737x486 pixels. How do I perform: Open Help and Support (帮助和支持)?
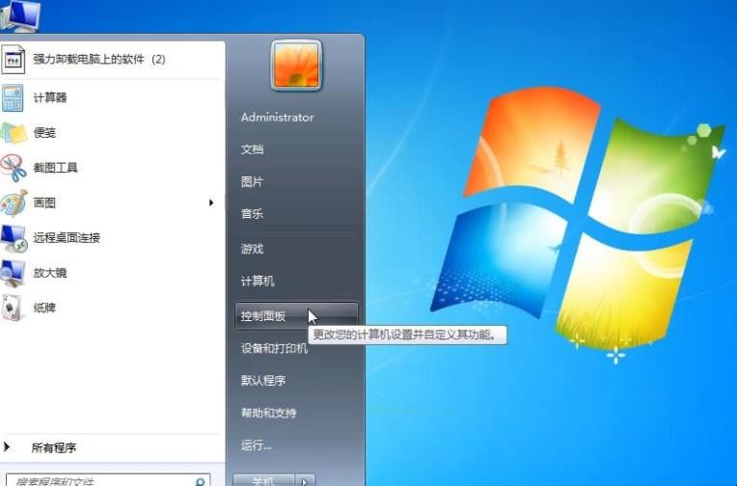pos(268,413)
